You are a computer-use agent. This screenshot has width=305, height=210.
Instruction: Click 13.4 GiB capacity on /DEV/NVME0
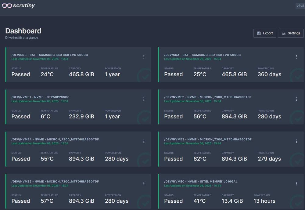point(232,201)
